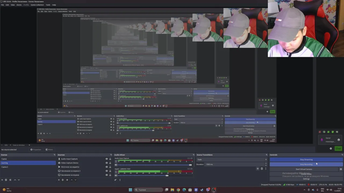Open transition properties three-dot menu
This screenshot has width=344, height=193.
coord(266,169)
